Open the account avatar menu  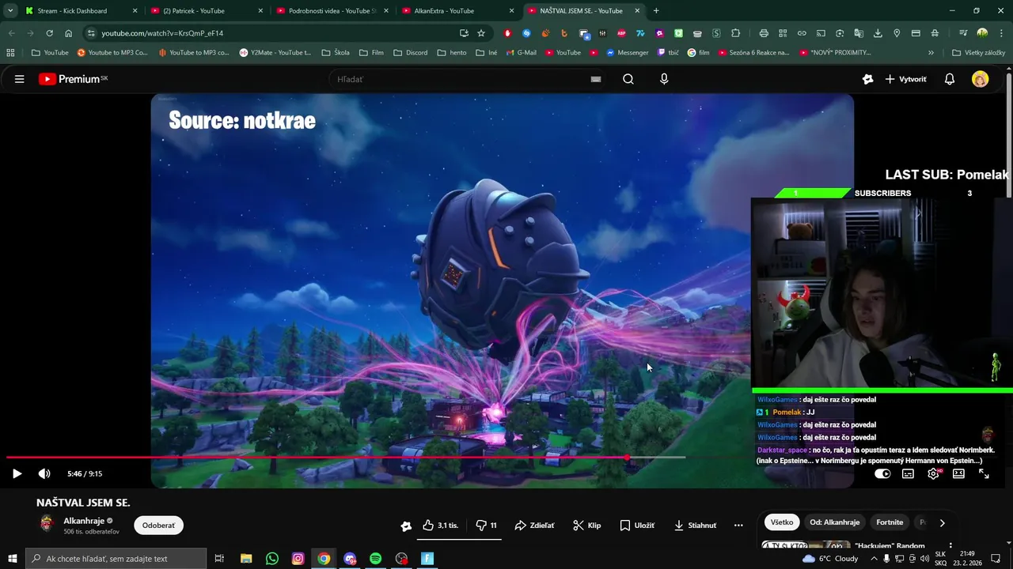pos(980,79)
